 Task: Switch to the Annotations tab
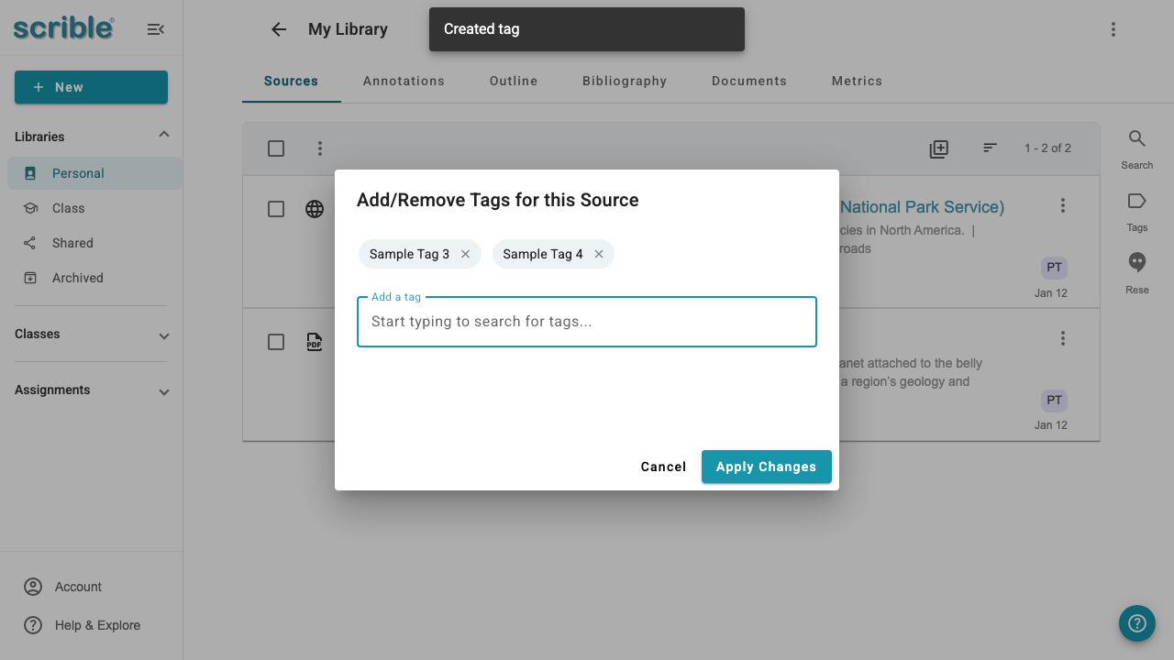tap(404, 81)
